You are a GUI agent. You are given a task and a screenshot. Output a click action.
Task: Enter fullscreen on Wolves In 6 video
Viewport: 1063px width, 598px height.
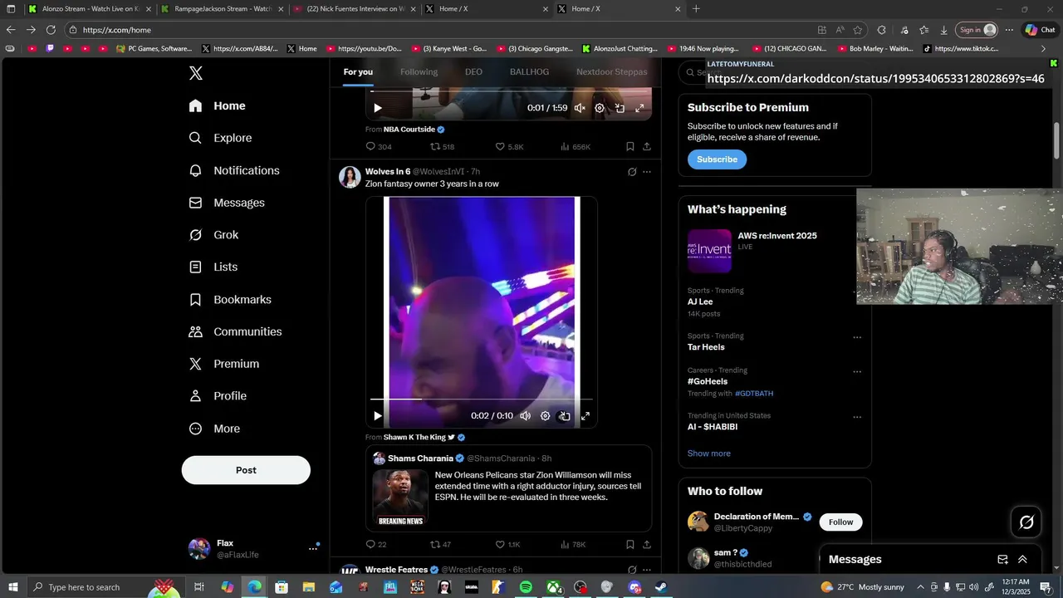coord(585,416)
